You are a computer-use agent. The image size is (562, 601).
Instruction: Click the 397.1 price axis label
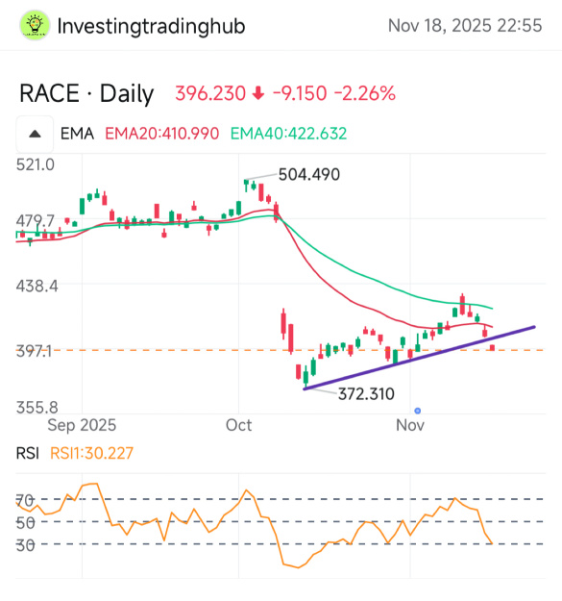34,351
